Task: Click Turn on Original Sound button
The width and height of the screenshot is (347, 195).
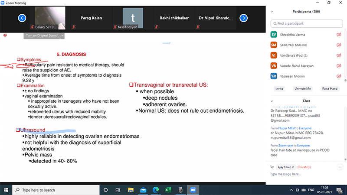Action: pyautogui.click(x=42, y=36)
